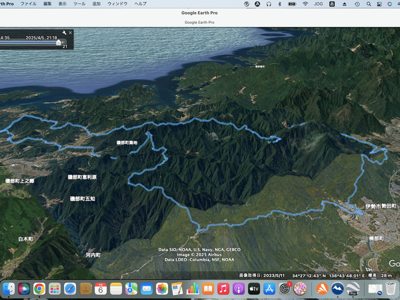Viewport: 400px width, 300px height.
Task: Click the 伊勢市勢田町 map label
Action: click(381, 207)
